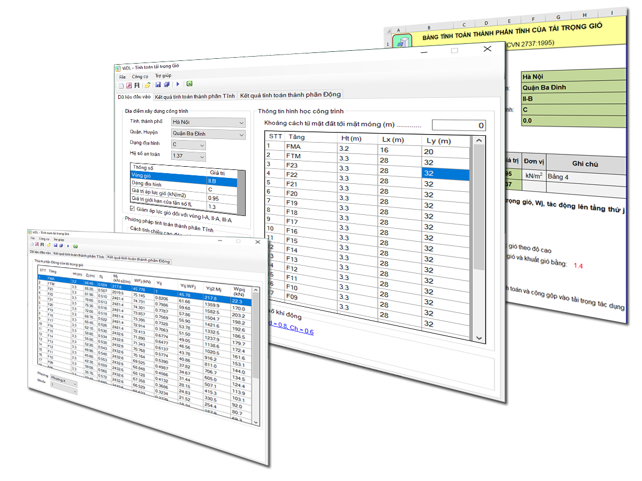Click Khoảng cách từ mặt đất tới mặt móng input
642x481 pixels.
pos(459,125)
